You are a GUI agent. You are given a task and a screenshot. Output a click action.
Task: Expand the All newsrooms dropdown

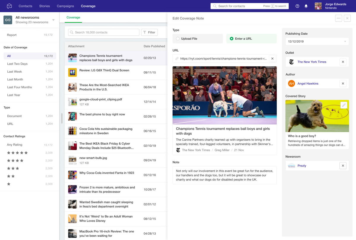tap(53, 20)
